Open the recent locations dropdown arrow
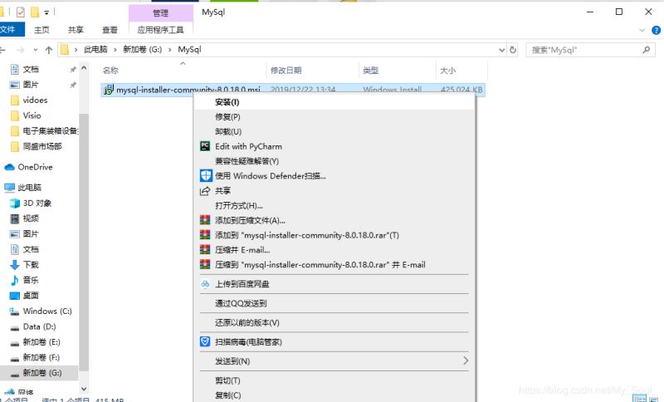The image size is (664, 402). pyautogui.click(x=36, y=50)
